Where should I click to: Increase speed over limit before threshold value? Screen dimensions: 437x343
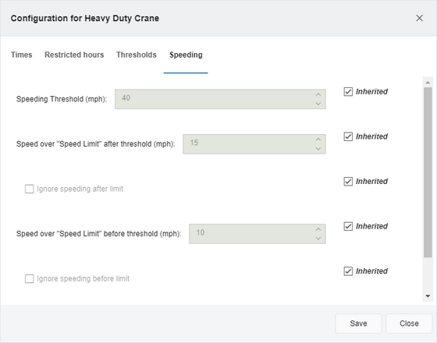318,229
